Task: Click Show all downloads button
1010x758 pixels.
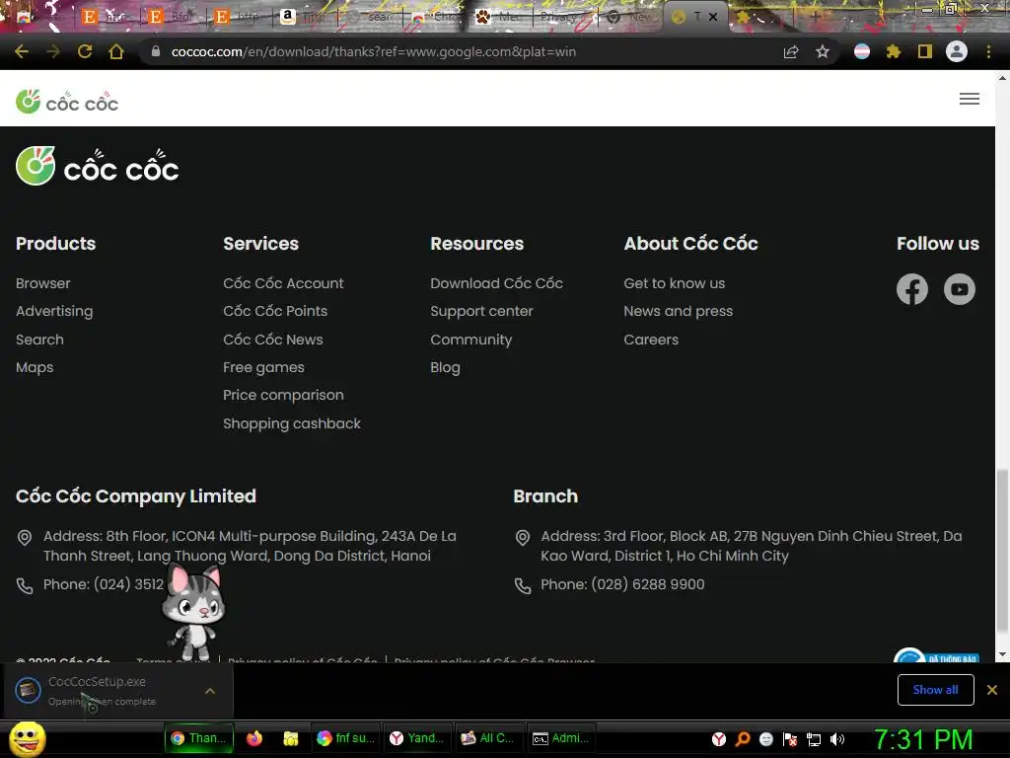Action: (x=935, y=690)
